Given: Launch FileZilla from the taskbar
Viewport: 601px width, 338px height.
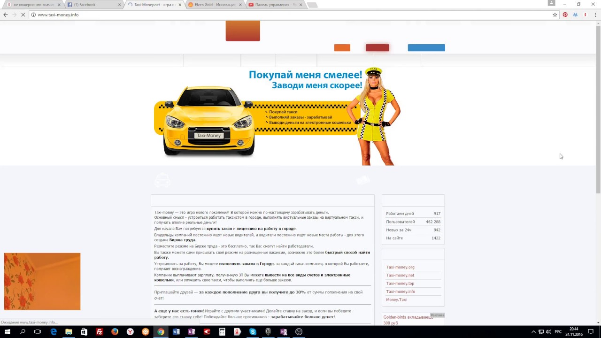Looking at the screenshot, I should tap(100, 332).
